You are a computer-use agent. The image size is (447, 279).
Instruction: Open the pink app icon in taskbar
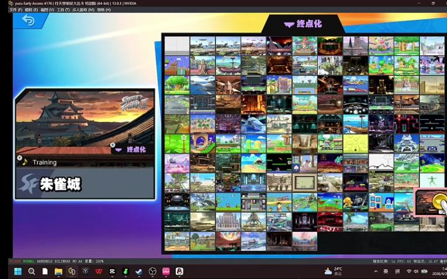coord(166,272)
